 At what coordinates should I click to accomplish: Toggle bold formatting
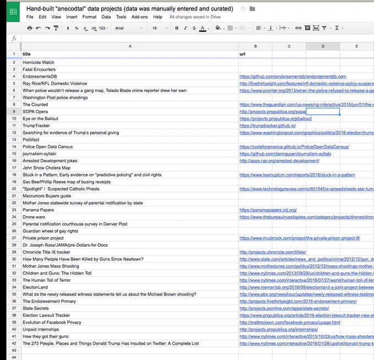[177, 28]
